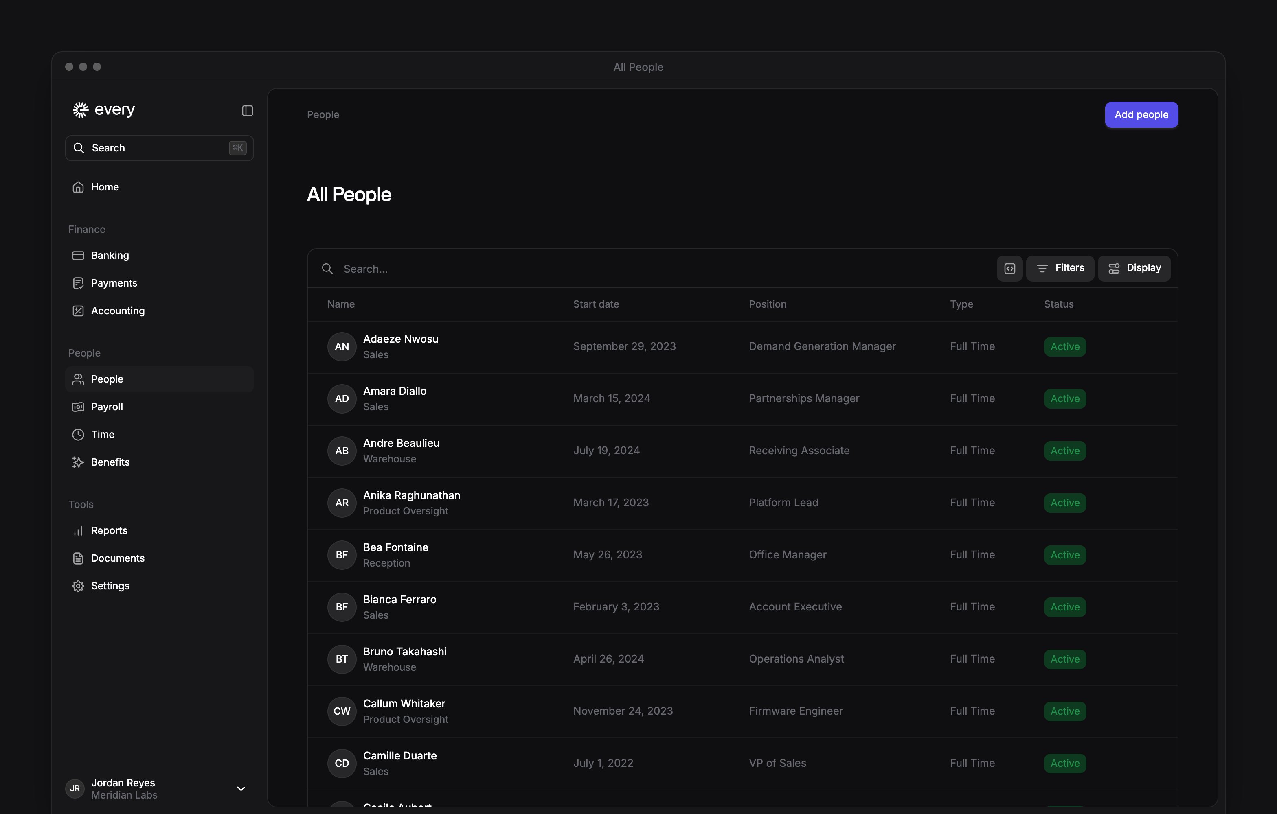
Task: Click Anika Raghunathan's March 17, 2023 date
Action: [x=611, y=502]
